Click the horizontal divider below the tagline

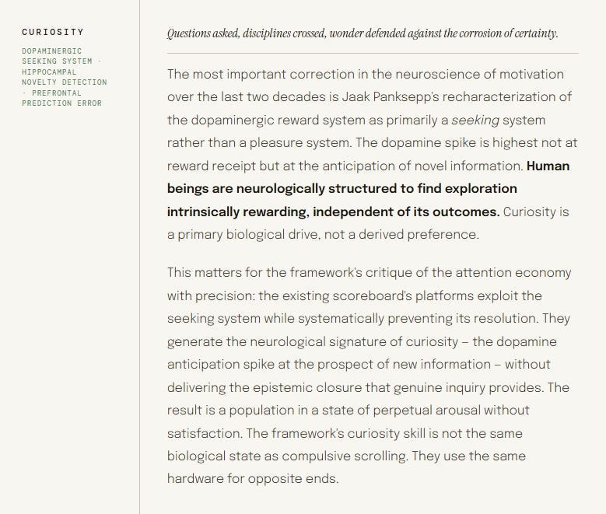click(373, 54)
